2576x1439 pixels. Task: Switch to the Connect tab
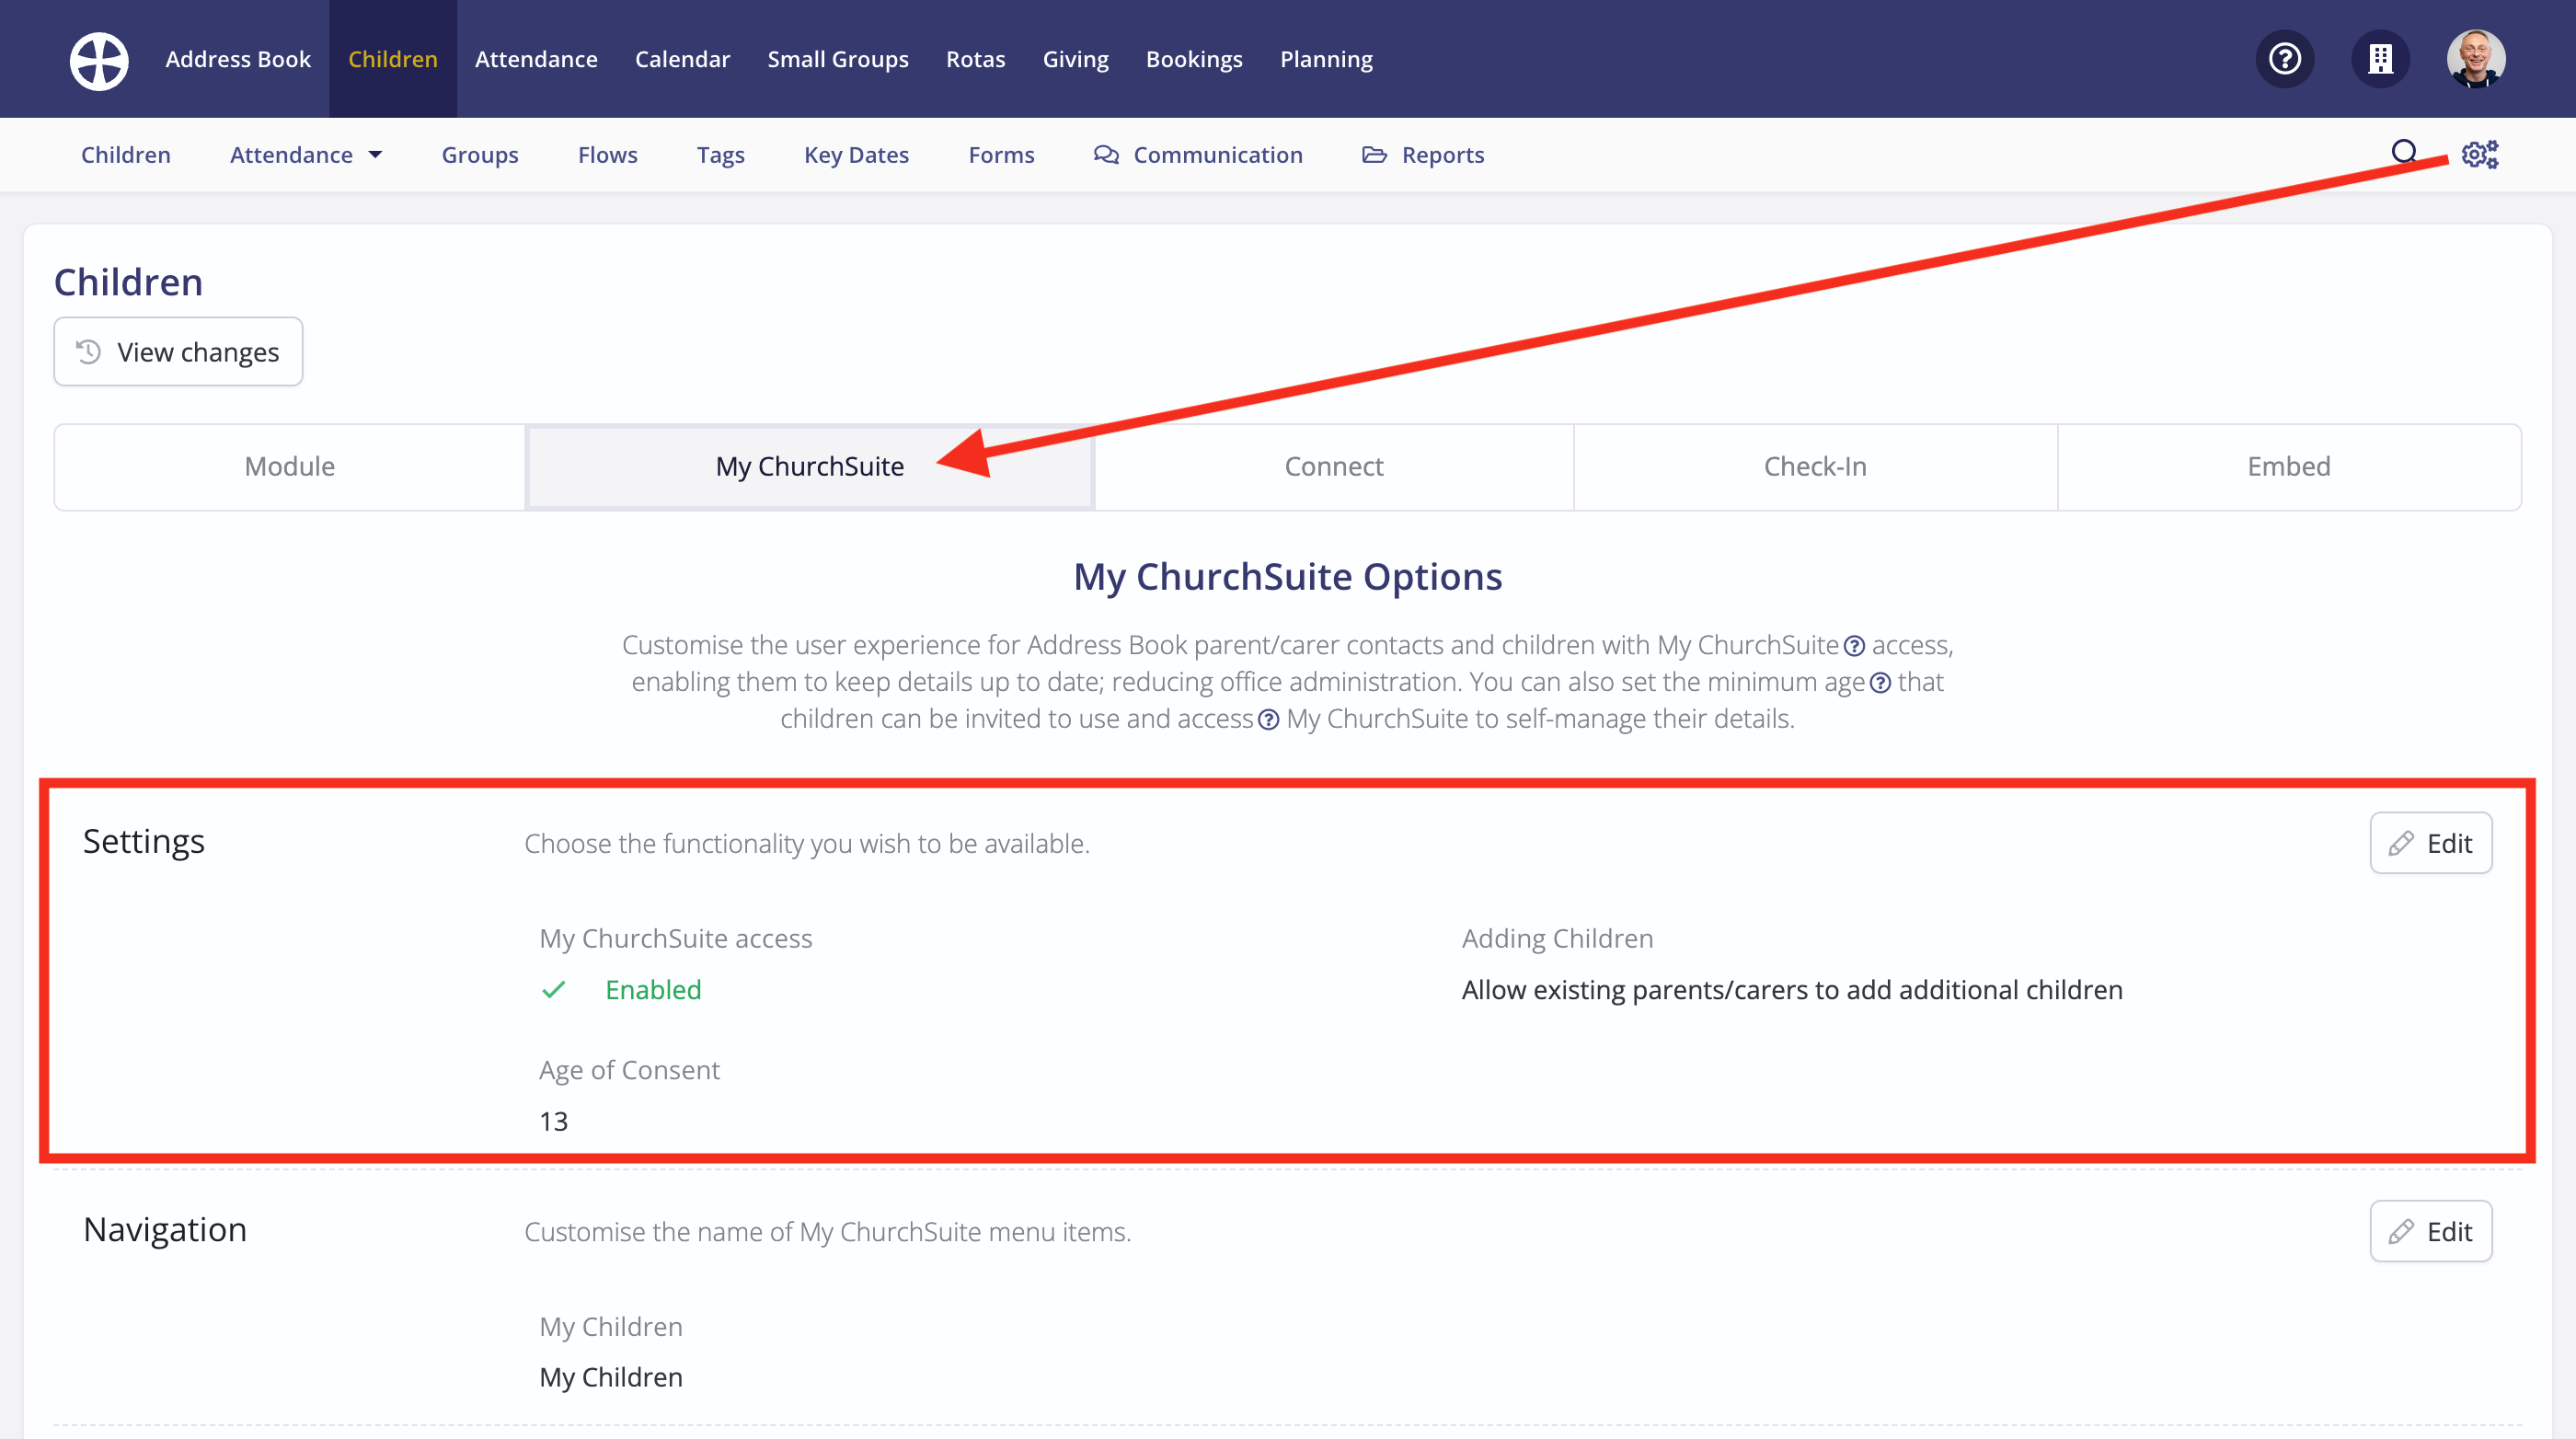1334,467
